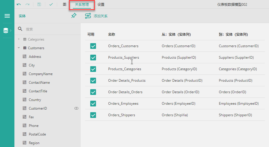Screen dimensions: 269x147
Task: Click the save disk icon
Action: tap(39, 4)
